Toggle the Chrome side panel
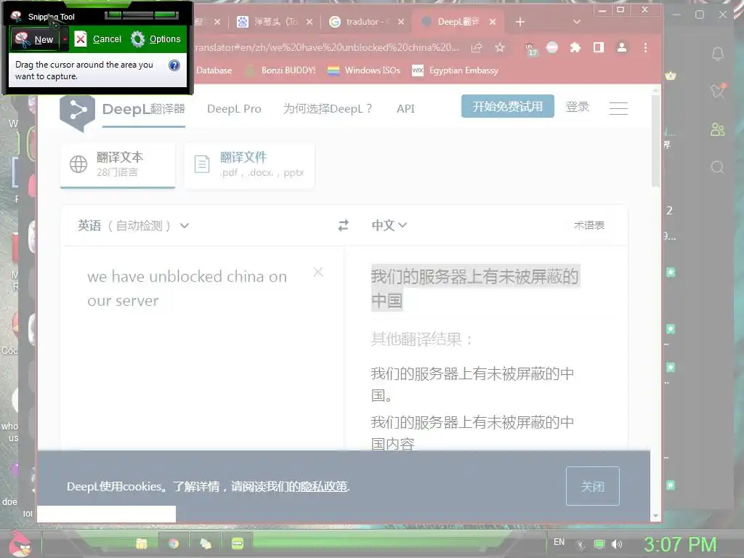The image size is (744, 558). (599, 47)
